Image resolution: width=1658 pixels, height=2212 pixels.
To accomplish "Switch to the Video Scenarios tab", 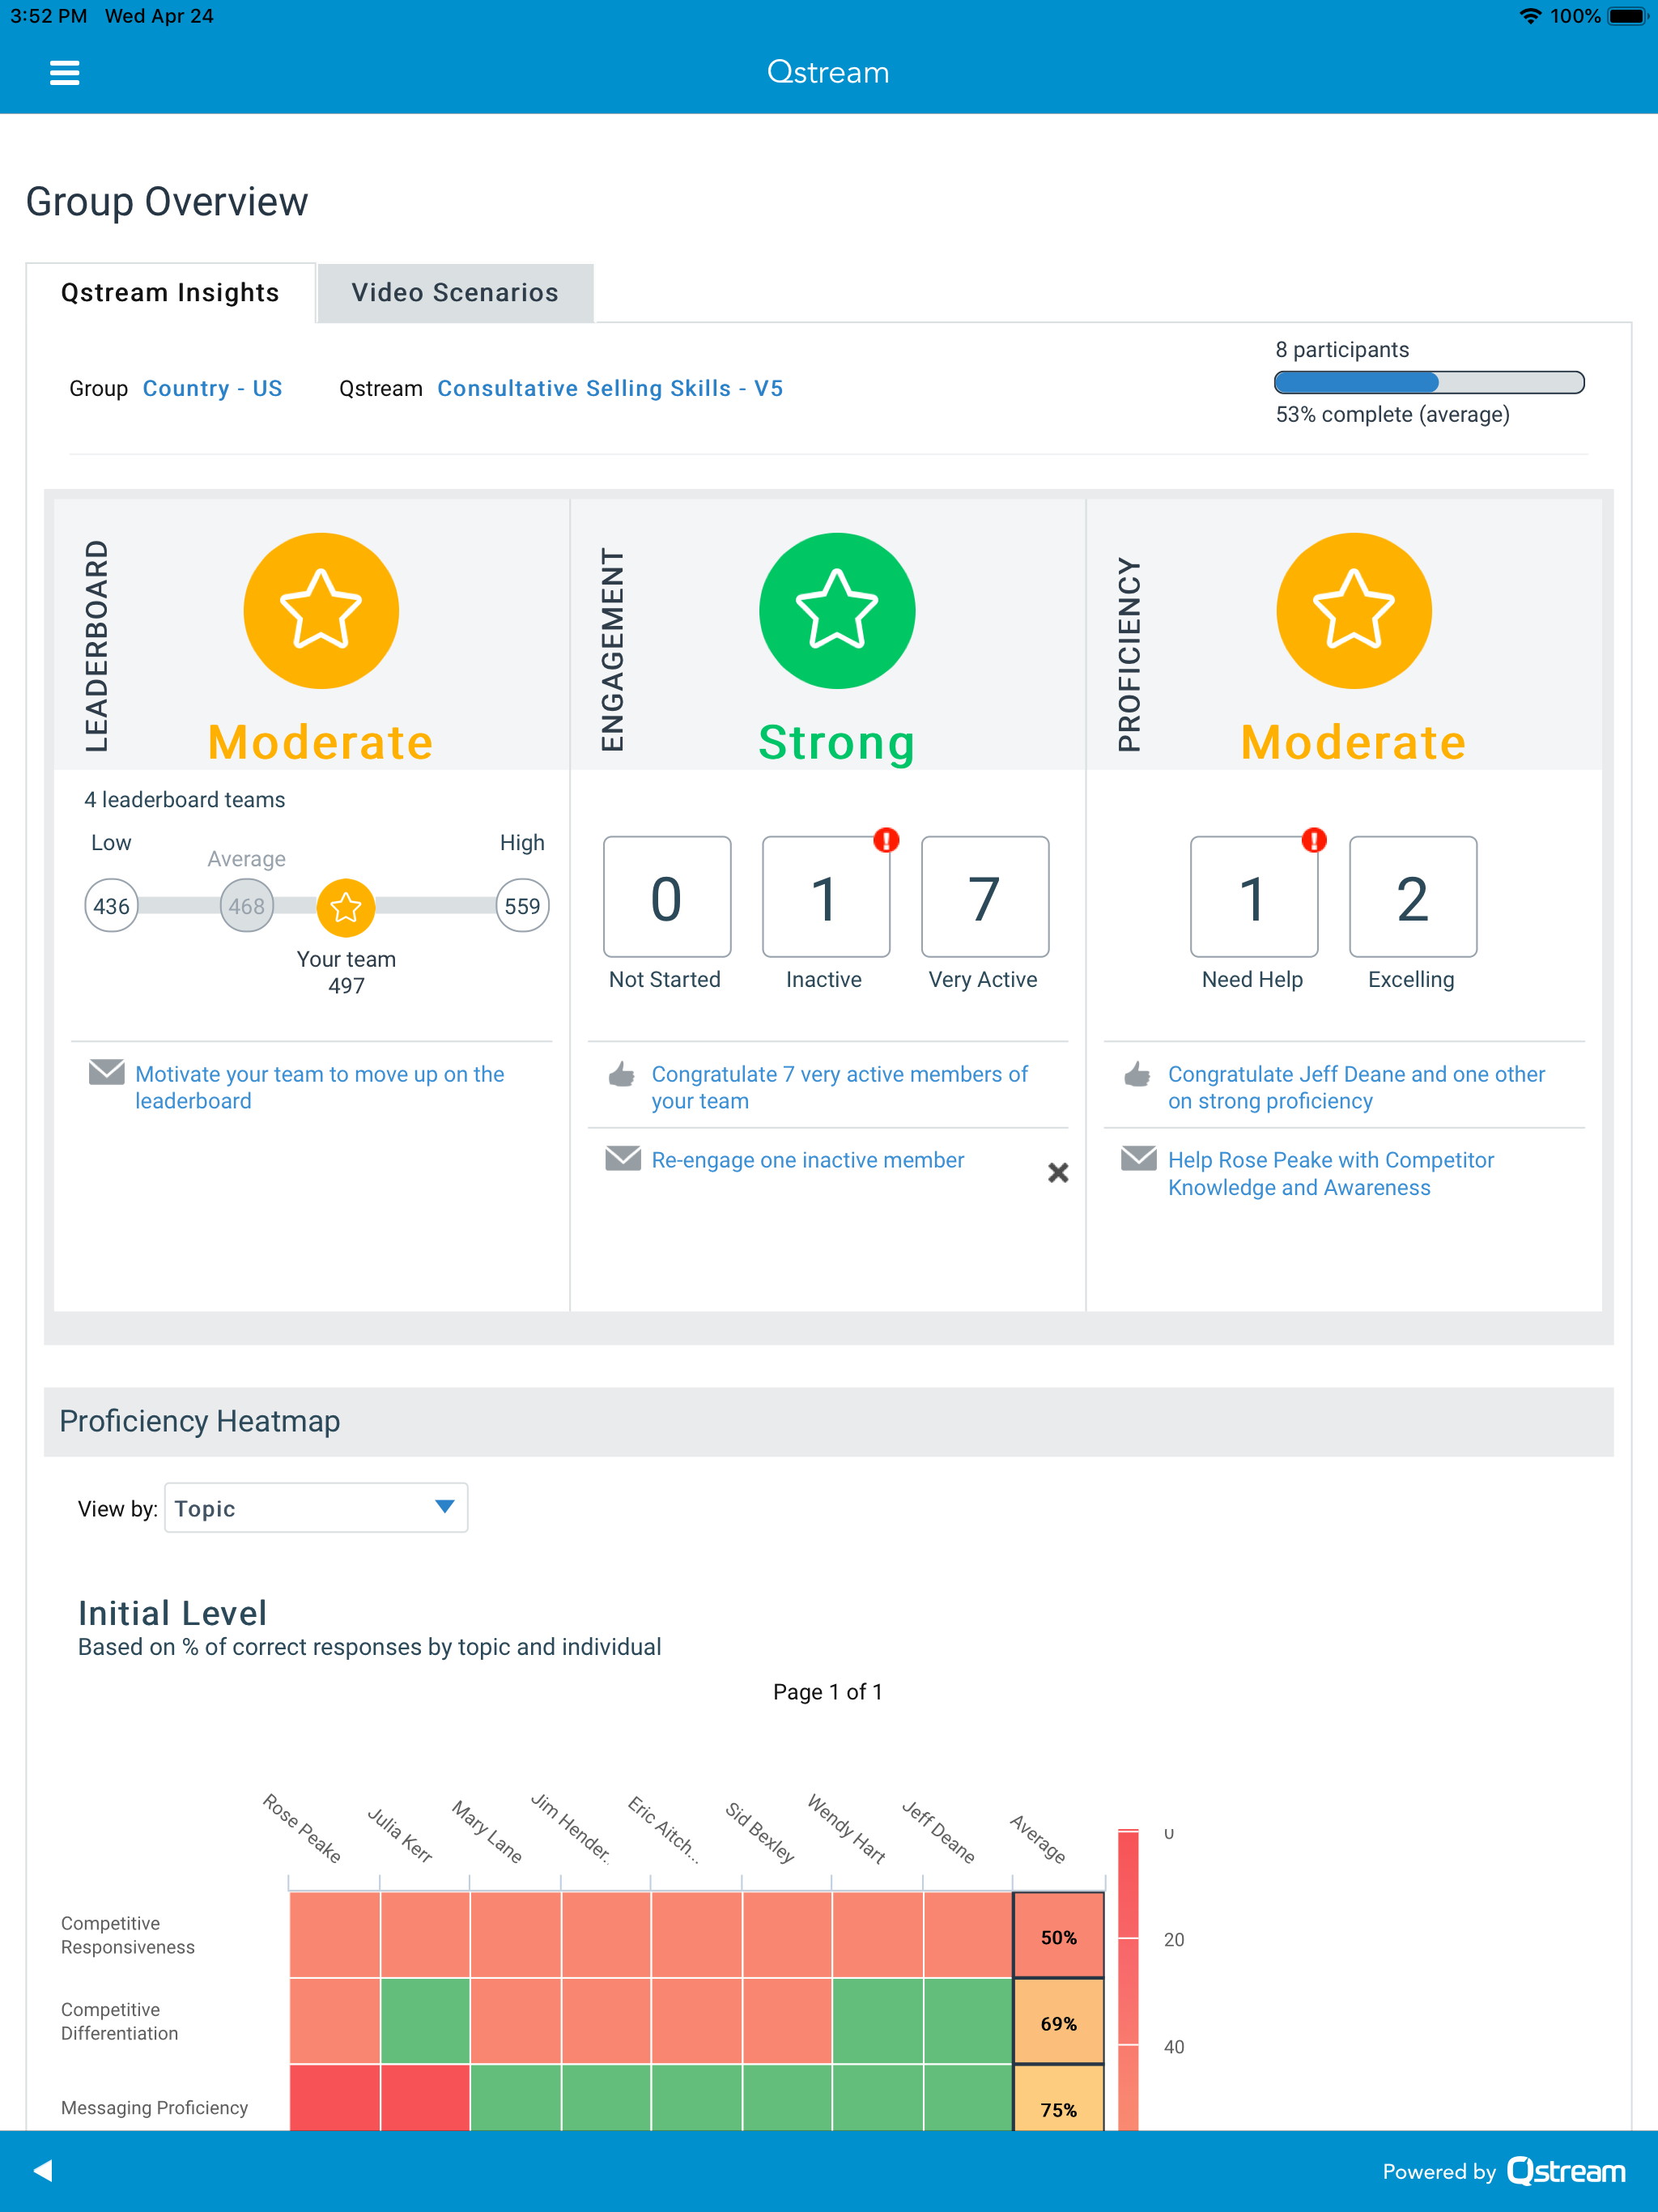I will pos(455,293).
